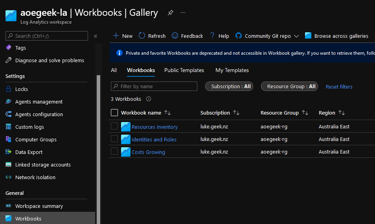Click the sidebar vertical scrollbar thumb
This screenshot has width=375, height=224.
(x=98, y=150)
